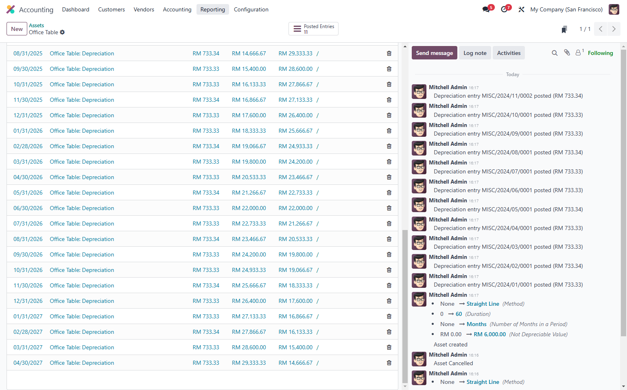Click Log note button

click(475, 53)
